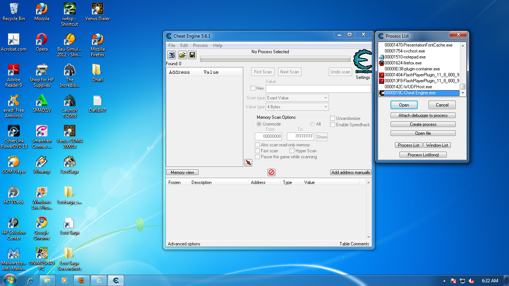Click Internet Explorer in the taskbar
The image size is (509, 286).
(x=31, y=280)
